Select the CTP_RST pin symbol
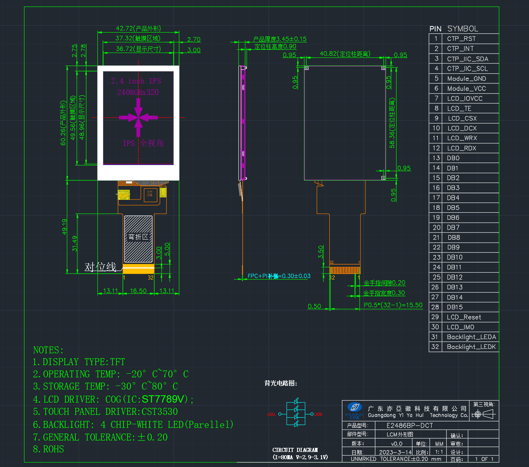The width and height of the screenshot is (529, 467). point(461,39)
